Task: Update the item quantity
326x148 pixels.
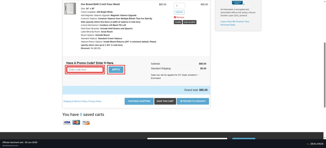Action: click(179, 12)
